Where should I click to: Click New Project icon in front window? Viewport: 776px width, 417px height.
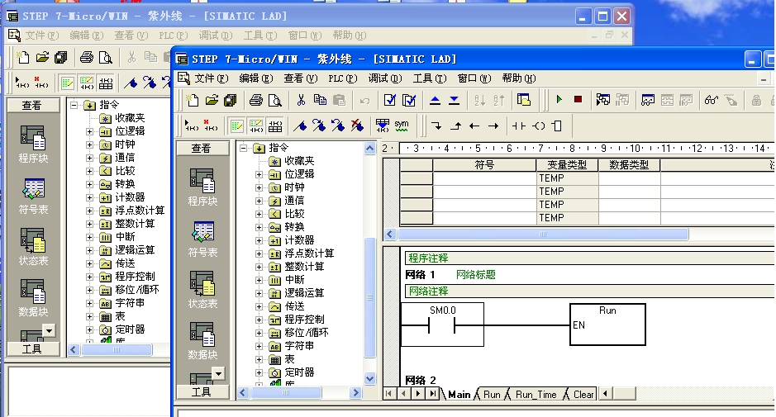[x=192, y=101]
